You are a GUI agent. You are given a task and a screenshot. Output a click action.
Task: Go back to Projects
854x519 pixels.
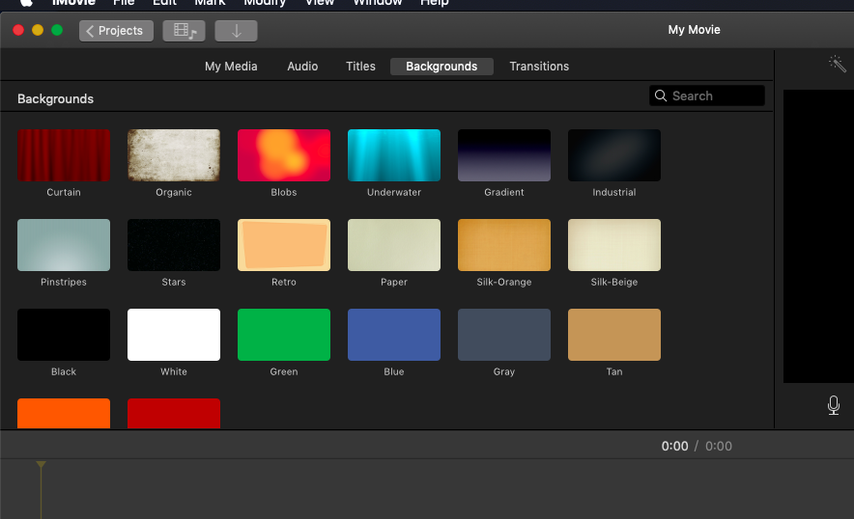pos(115,31)
